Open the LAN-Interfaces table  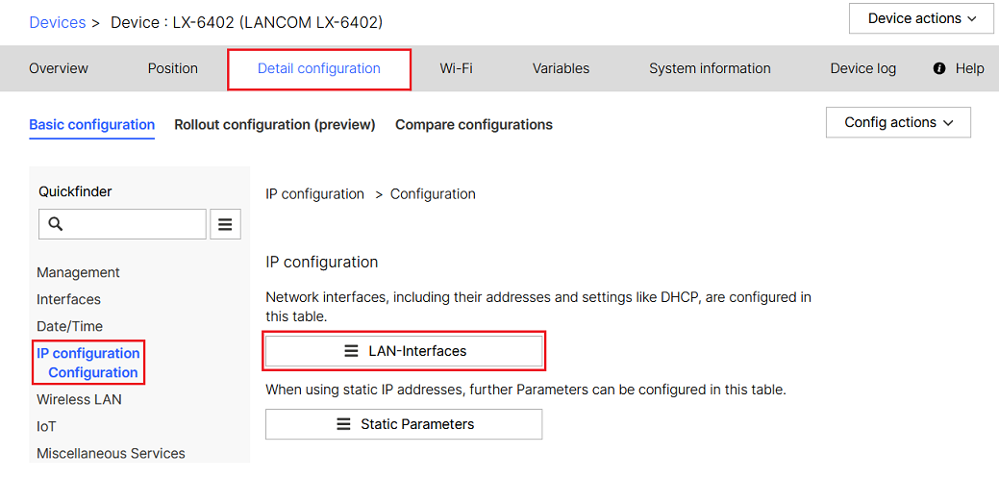(404, 351)
